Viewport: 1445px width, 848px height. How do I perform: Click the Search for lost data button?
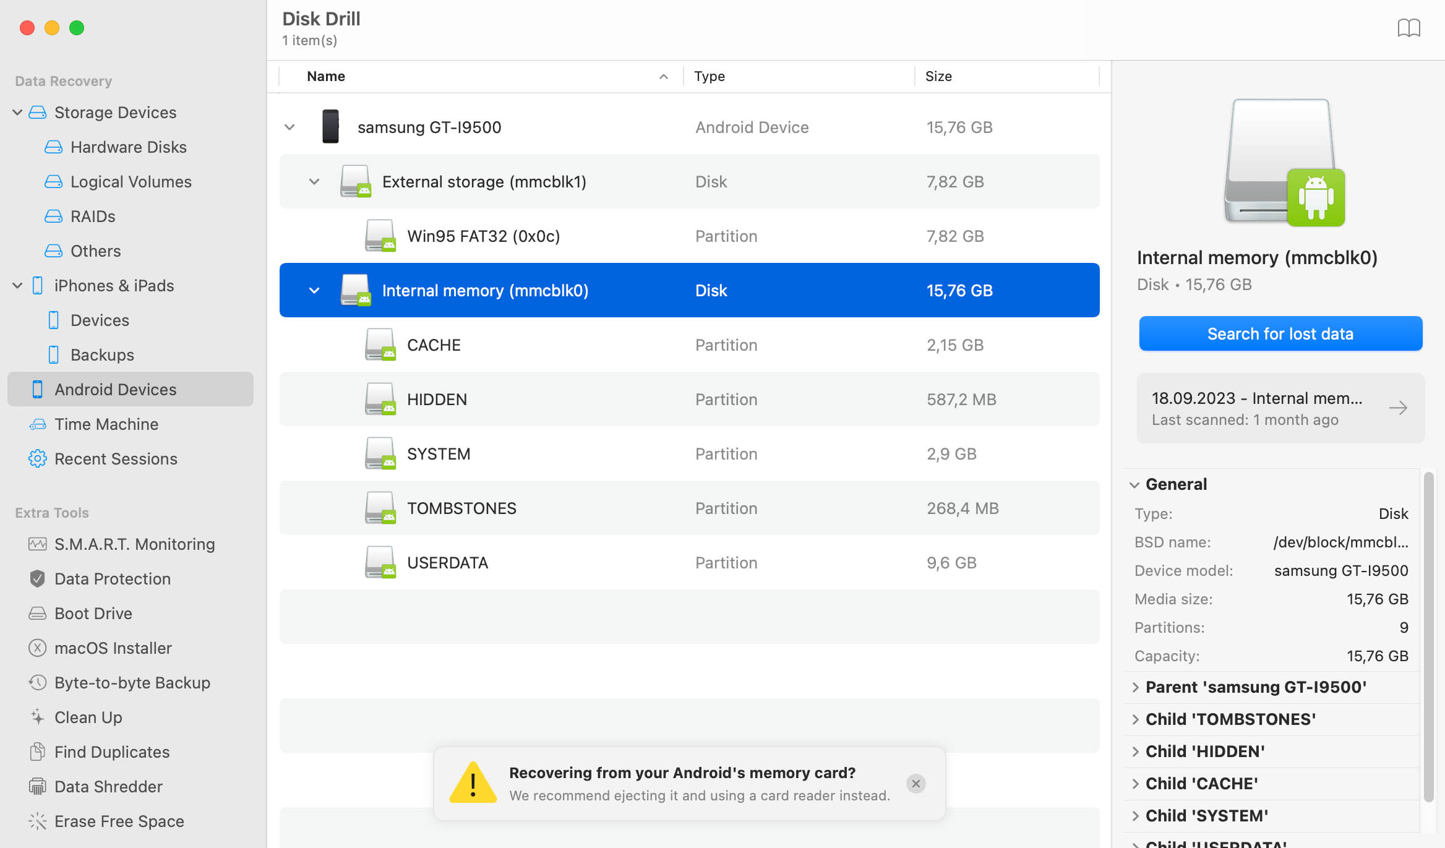click(1280, 333)
